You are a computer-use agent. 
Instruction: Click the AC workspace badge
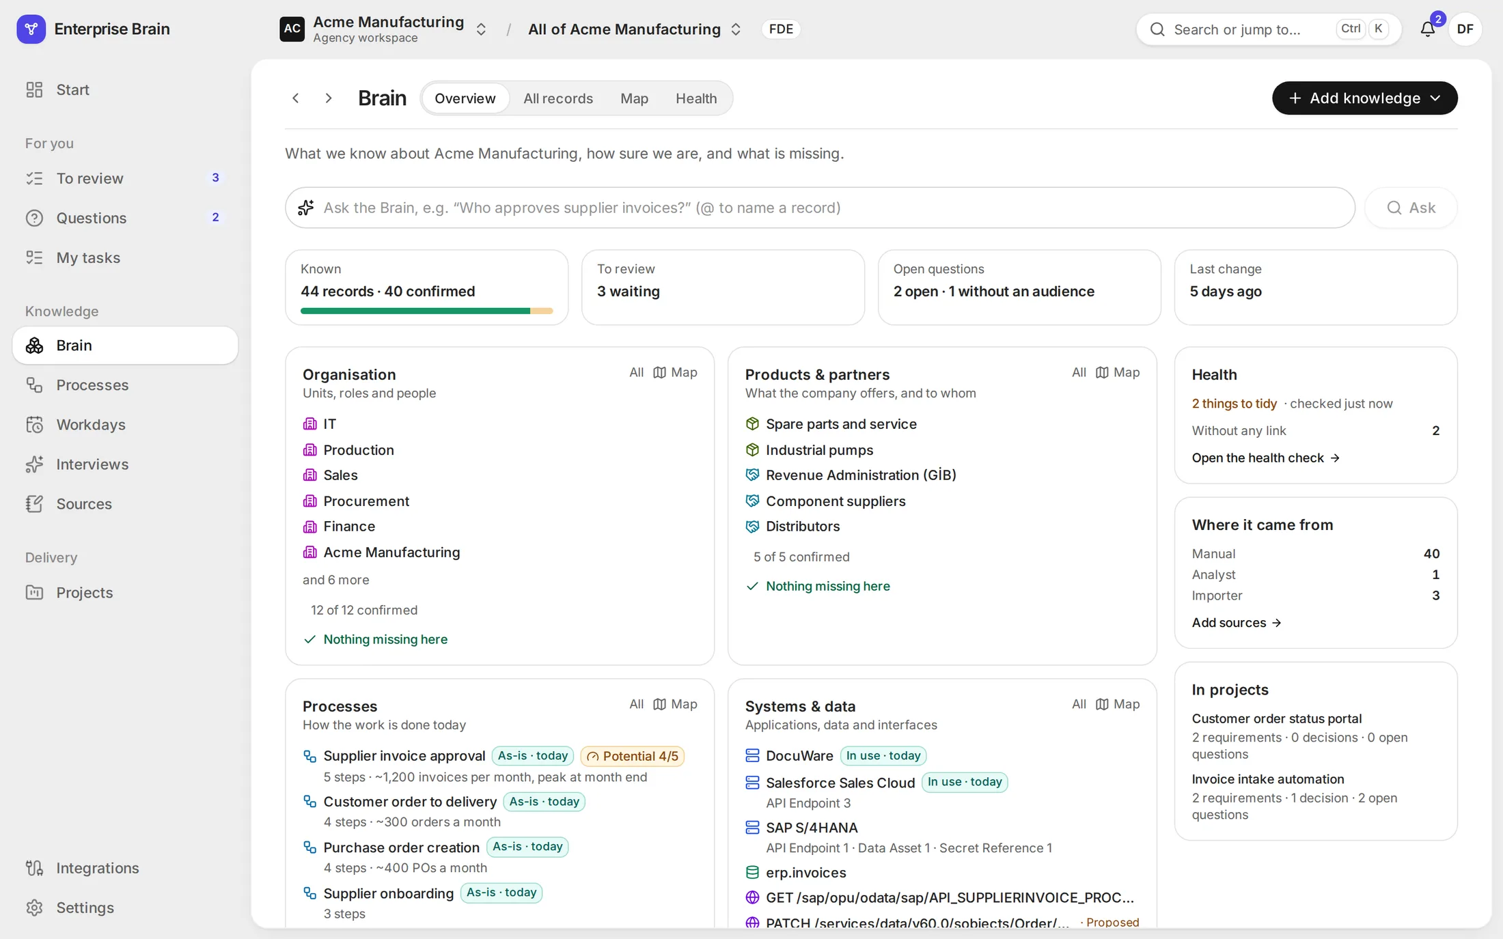tap(292, 29)
